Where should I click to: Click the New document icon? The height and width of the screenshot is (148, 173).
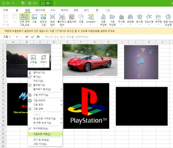[x=3, y=3]
